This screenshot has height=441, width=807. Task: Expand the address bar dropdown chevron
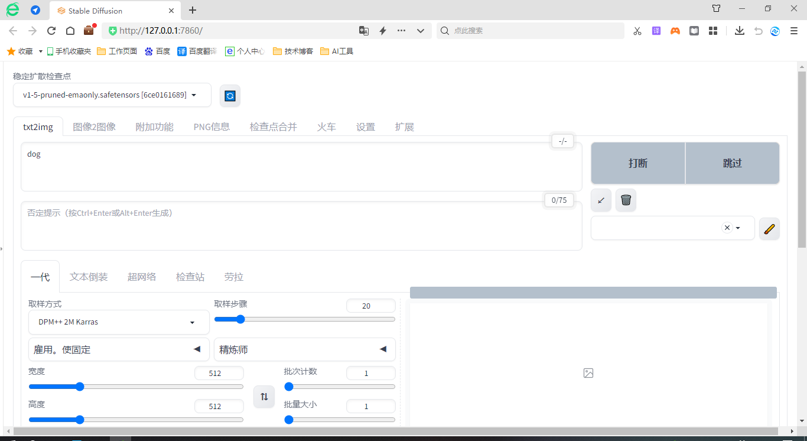[421, 31]
